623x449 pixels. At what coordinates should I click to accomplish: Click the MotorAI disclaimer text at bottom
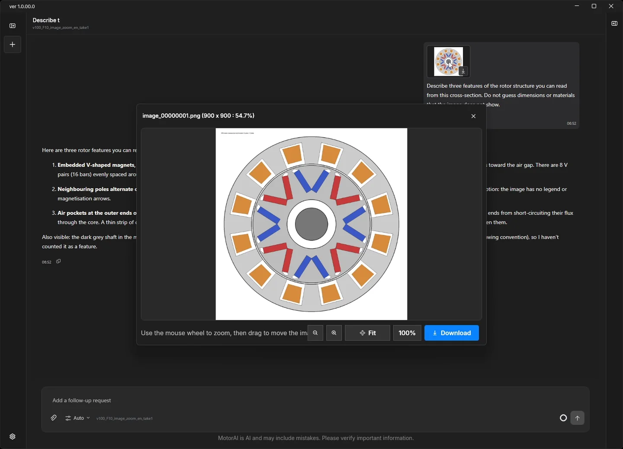(316, 438)
